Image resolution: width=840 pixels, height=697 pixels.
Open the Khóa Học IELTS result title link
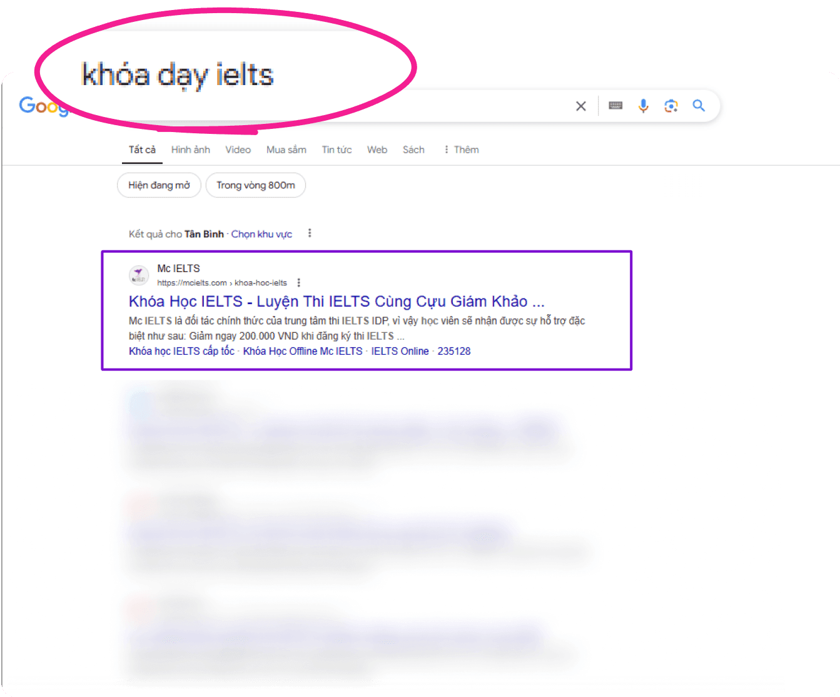click(x=337, y=302)
